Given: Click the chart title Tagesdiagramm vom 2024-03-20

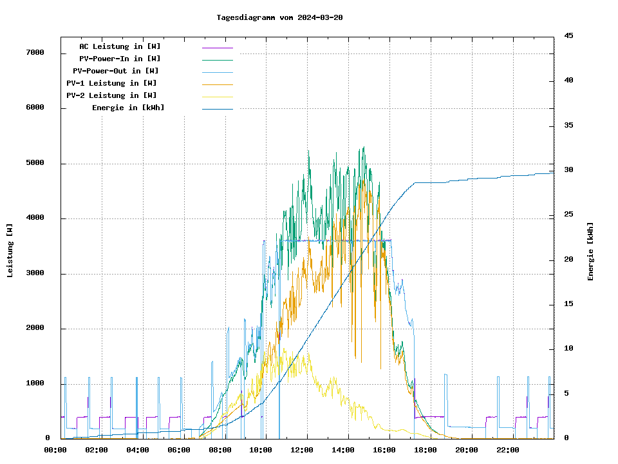Looking at the screenshot, I should 279,17.
